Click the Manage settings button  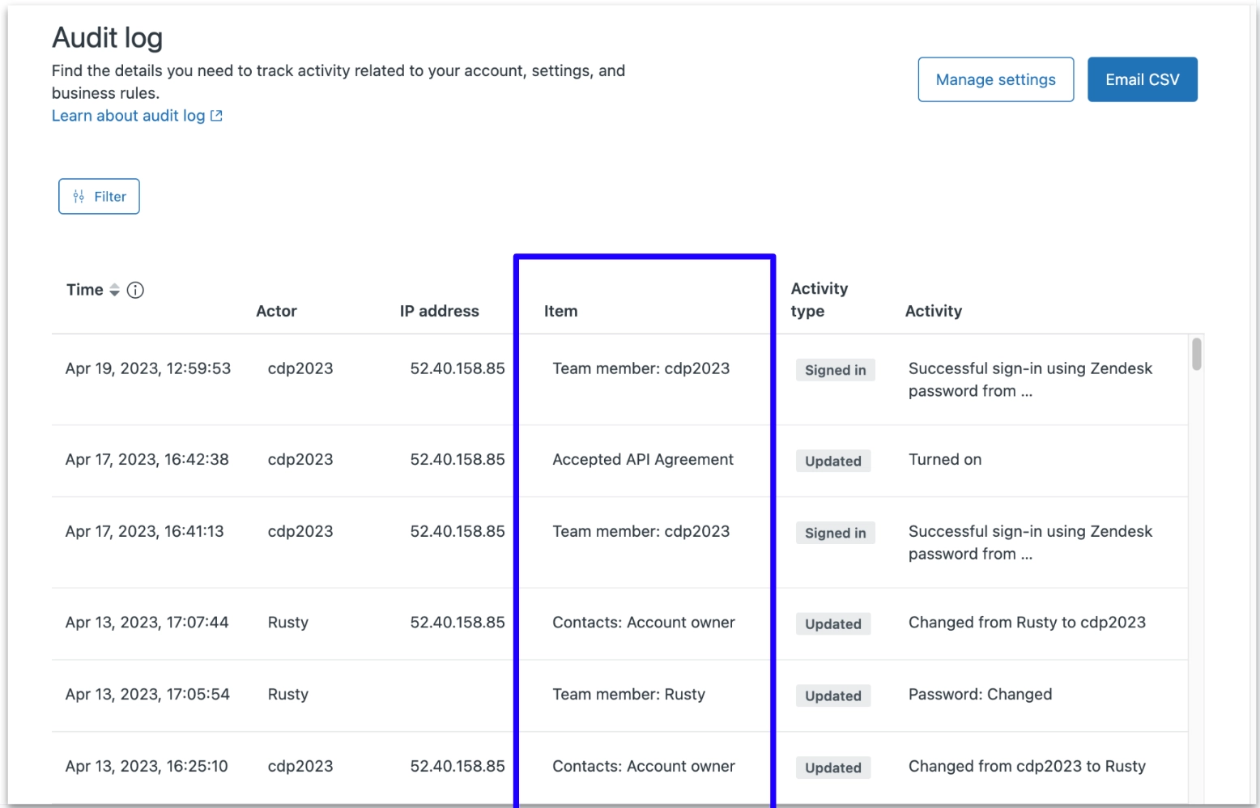[x=995, y=79]
